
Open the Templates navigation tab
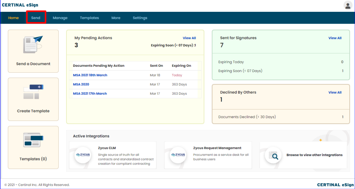click(x=89, y=18)
